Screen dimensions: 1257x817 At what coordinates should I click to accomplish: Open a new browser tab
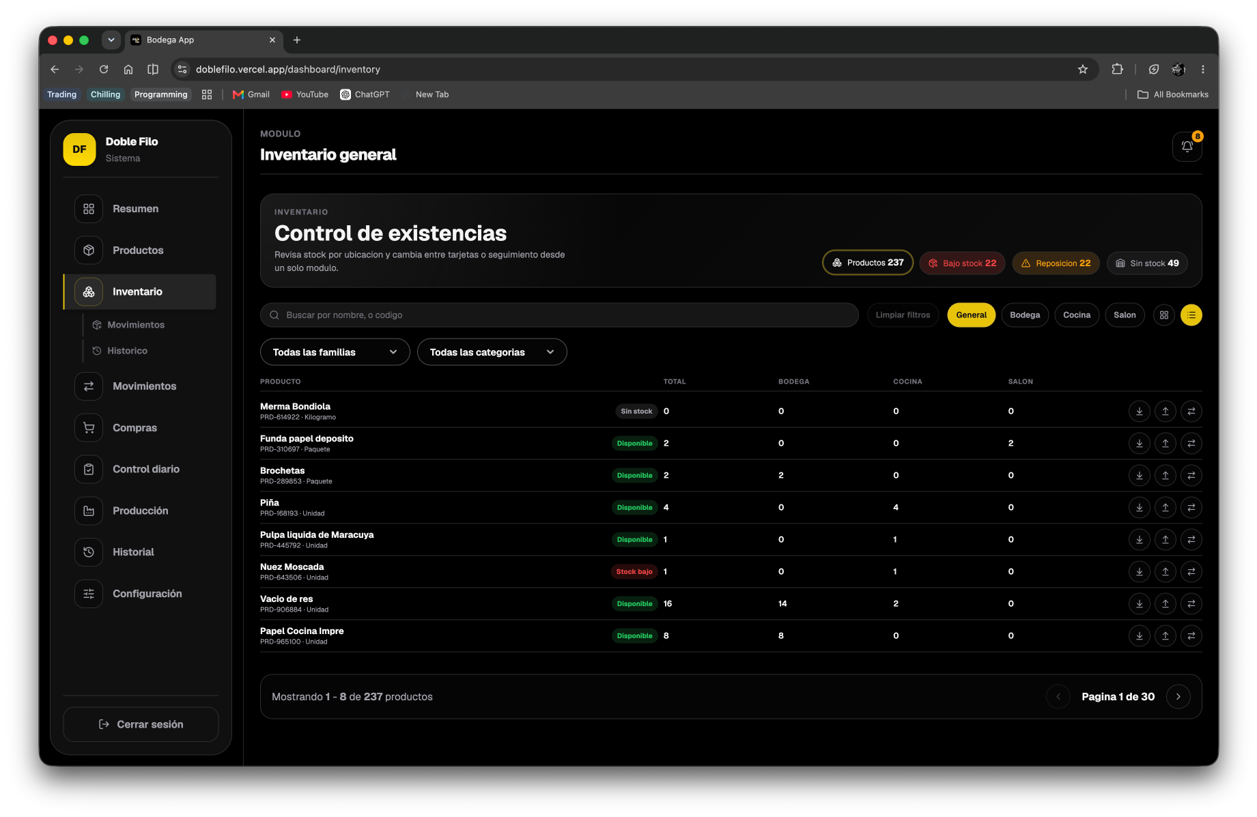[297, 40]
